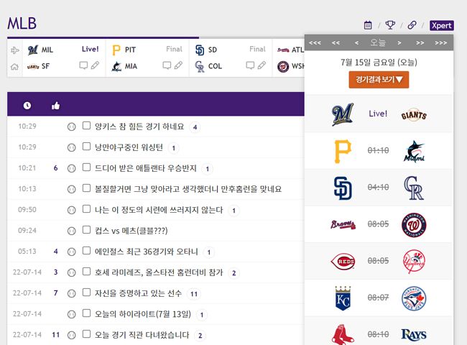Go forward with >> in date navigator
The image size is (467, 345).
coord(420,43)
